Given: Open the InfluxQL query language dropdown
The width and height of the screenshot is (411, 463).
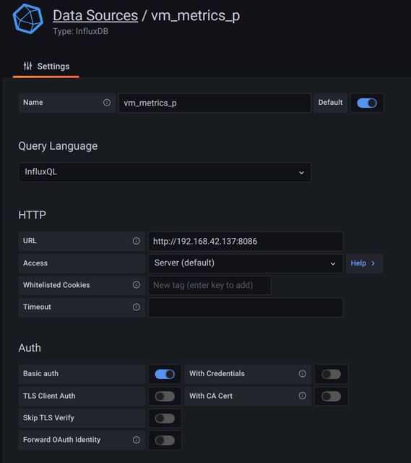Looking at the screenshot, I should [165, 172].
